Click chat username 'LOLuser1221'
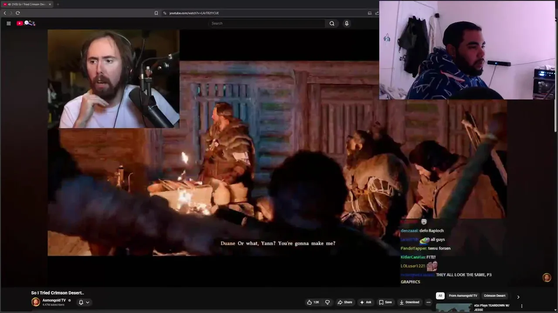Screen dimensions: 558x313 (413, 266)
